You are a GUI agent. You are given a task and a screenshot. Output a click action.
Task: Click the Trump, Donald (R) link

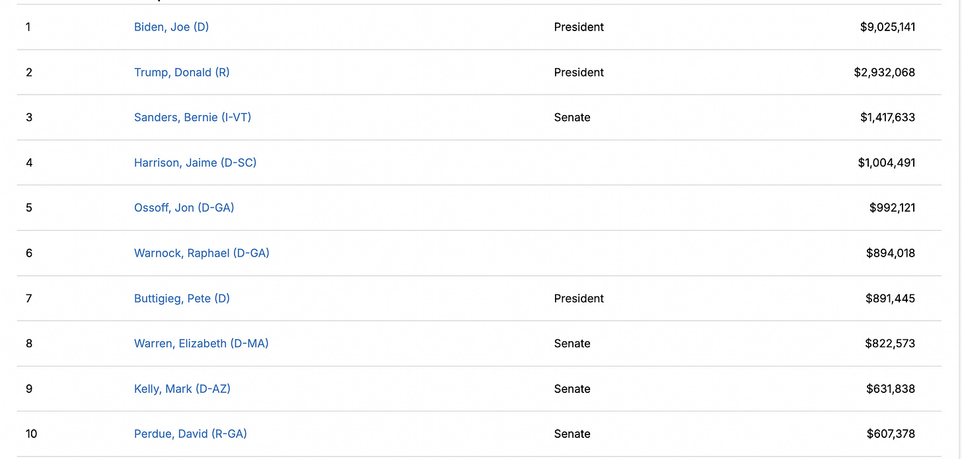tap(182, 72)
